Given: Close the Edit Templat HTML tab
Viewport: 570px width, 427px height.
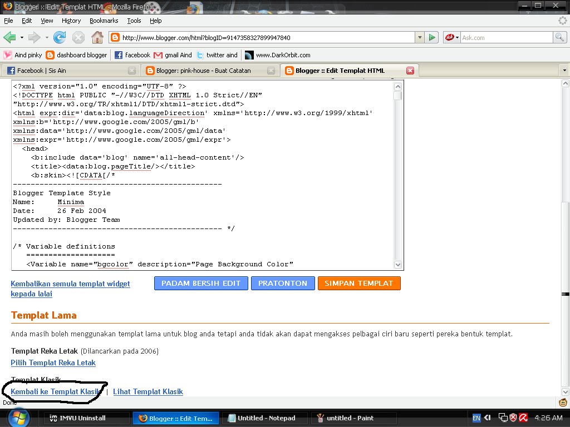Looking at the screenshot, I should (x=410, y=71).
